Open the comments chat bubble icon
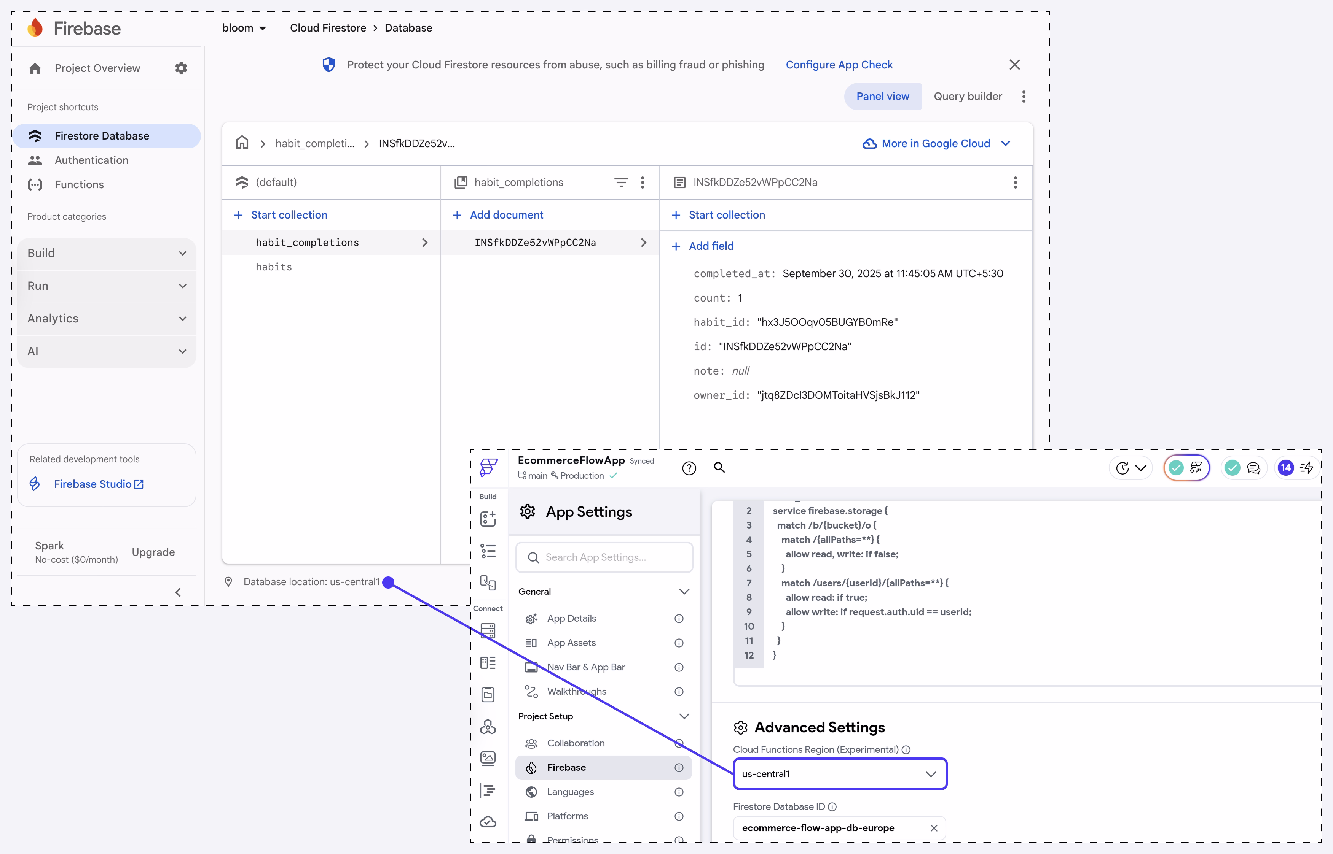This screenshot has width=1333, height=854. [x=1253, y=468]
